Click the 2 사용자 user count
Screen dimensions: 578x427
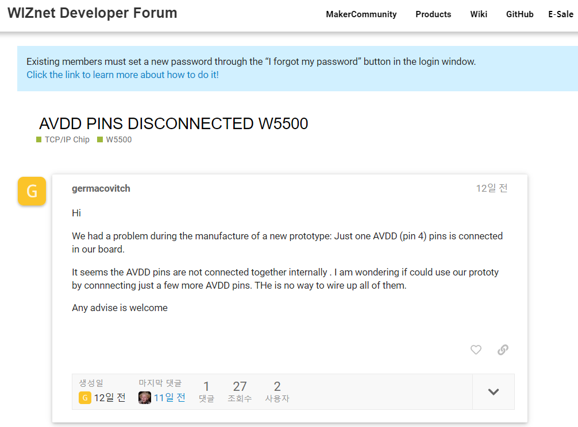click(x=277, y=391)
